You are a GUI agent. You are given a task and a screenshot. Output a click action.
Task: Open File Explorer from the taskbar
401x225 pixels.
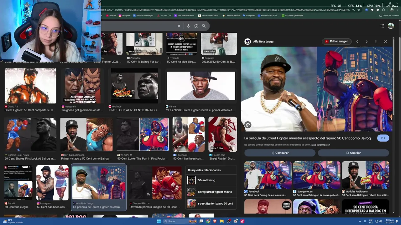point(221,221)
